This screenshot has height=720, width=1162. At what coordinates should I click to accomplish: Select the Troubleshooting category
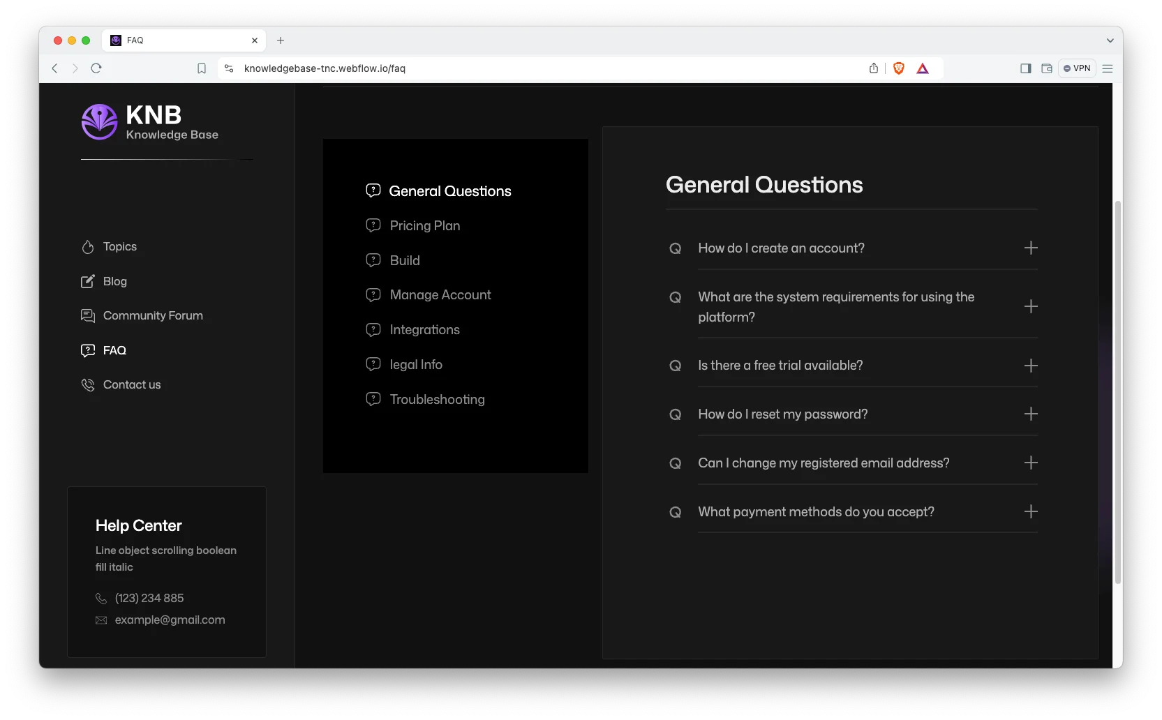point(437,399)
